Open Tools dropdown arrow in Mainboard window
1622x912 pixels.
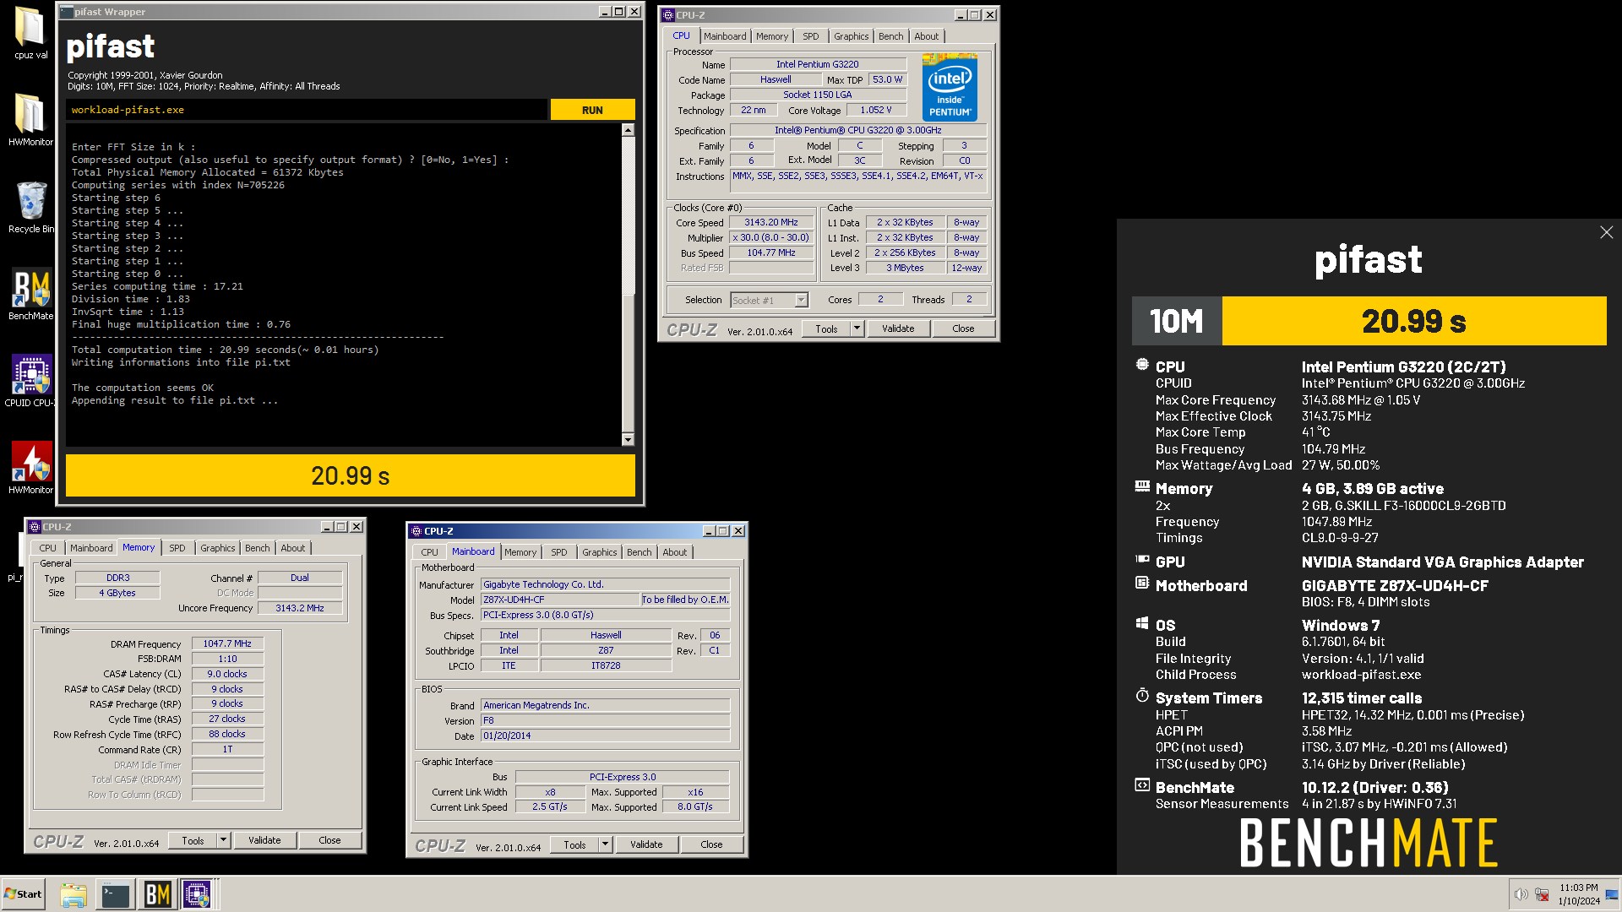click(605, 845)
